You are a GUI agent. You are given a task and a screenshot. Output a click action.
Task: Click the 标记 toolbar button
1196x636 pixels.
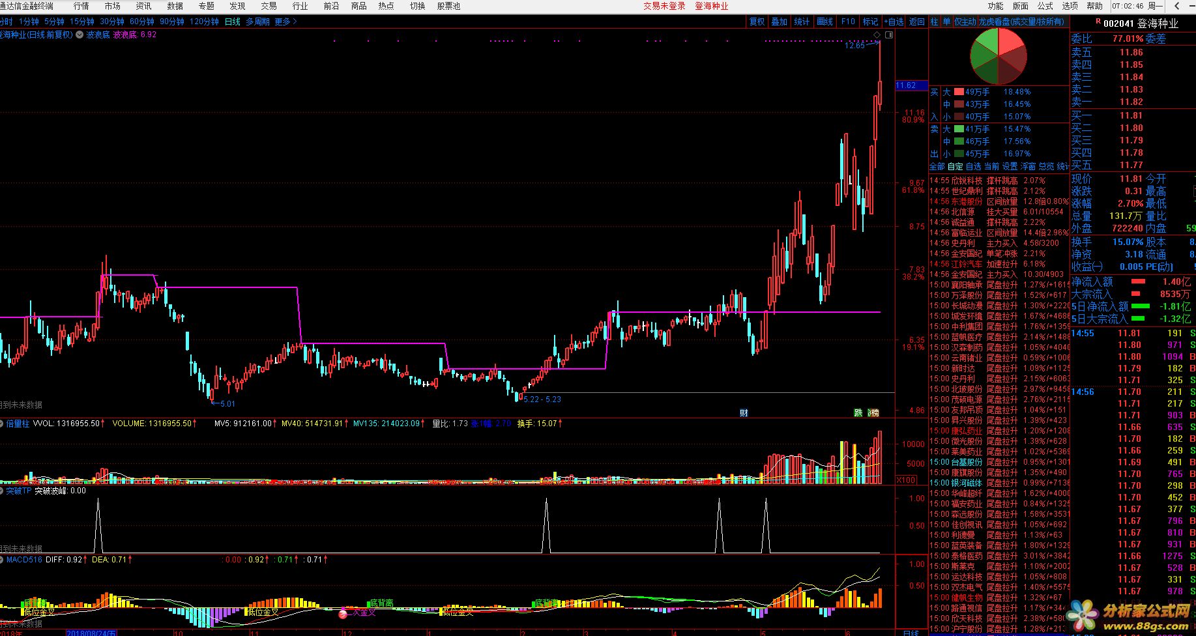coord(871,22)
